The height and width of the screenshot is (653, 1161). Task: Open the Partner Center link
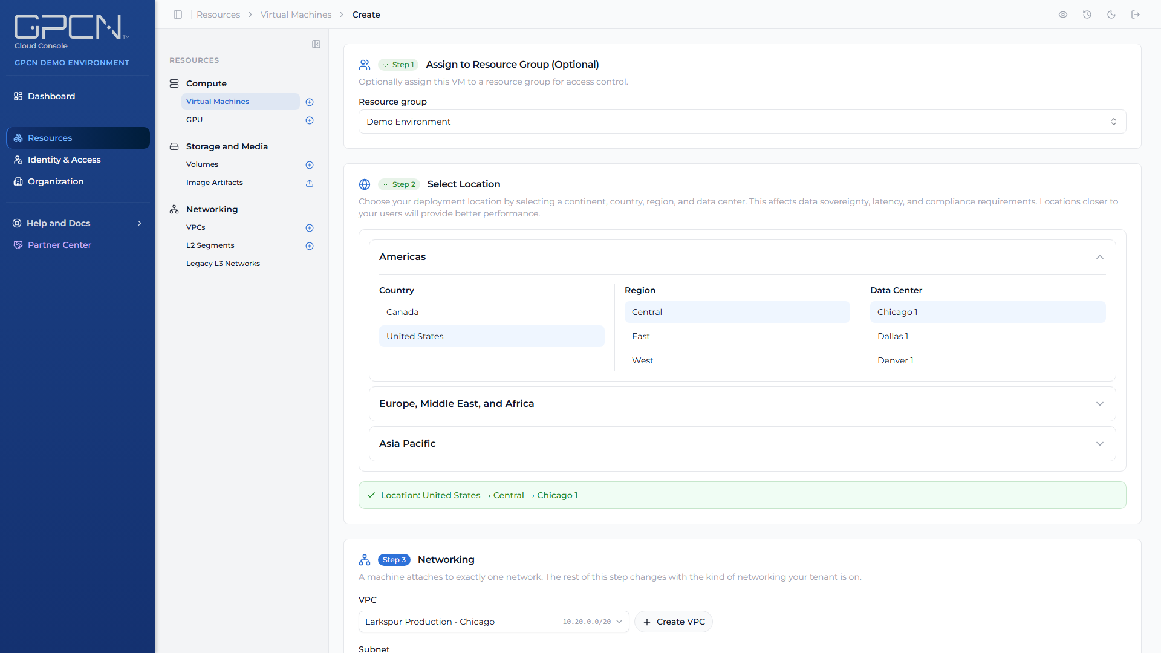[77, 245]
